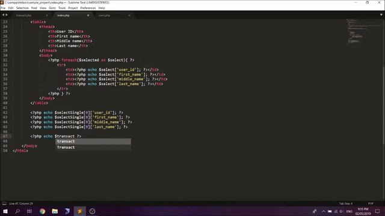The image size is (385, 216).
Task: Toggle side bar panel switcher icon
Action: [4, 203]
